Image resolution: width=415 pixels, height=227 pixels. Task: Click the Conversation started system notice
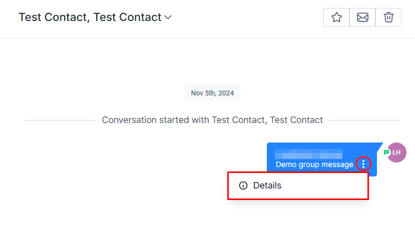pyautogui.click(x=212, y=120)
